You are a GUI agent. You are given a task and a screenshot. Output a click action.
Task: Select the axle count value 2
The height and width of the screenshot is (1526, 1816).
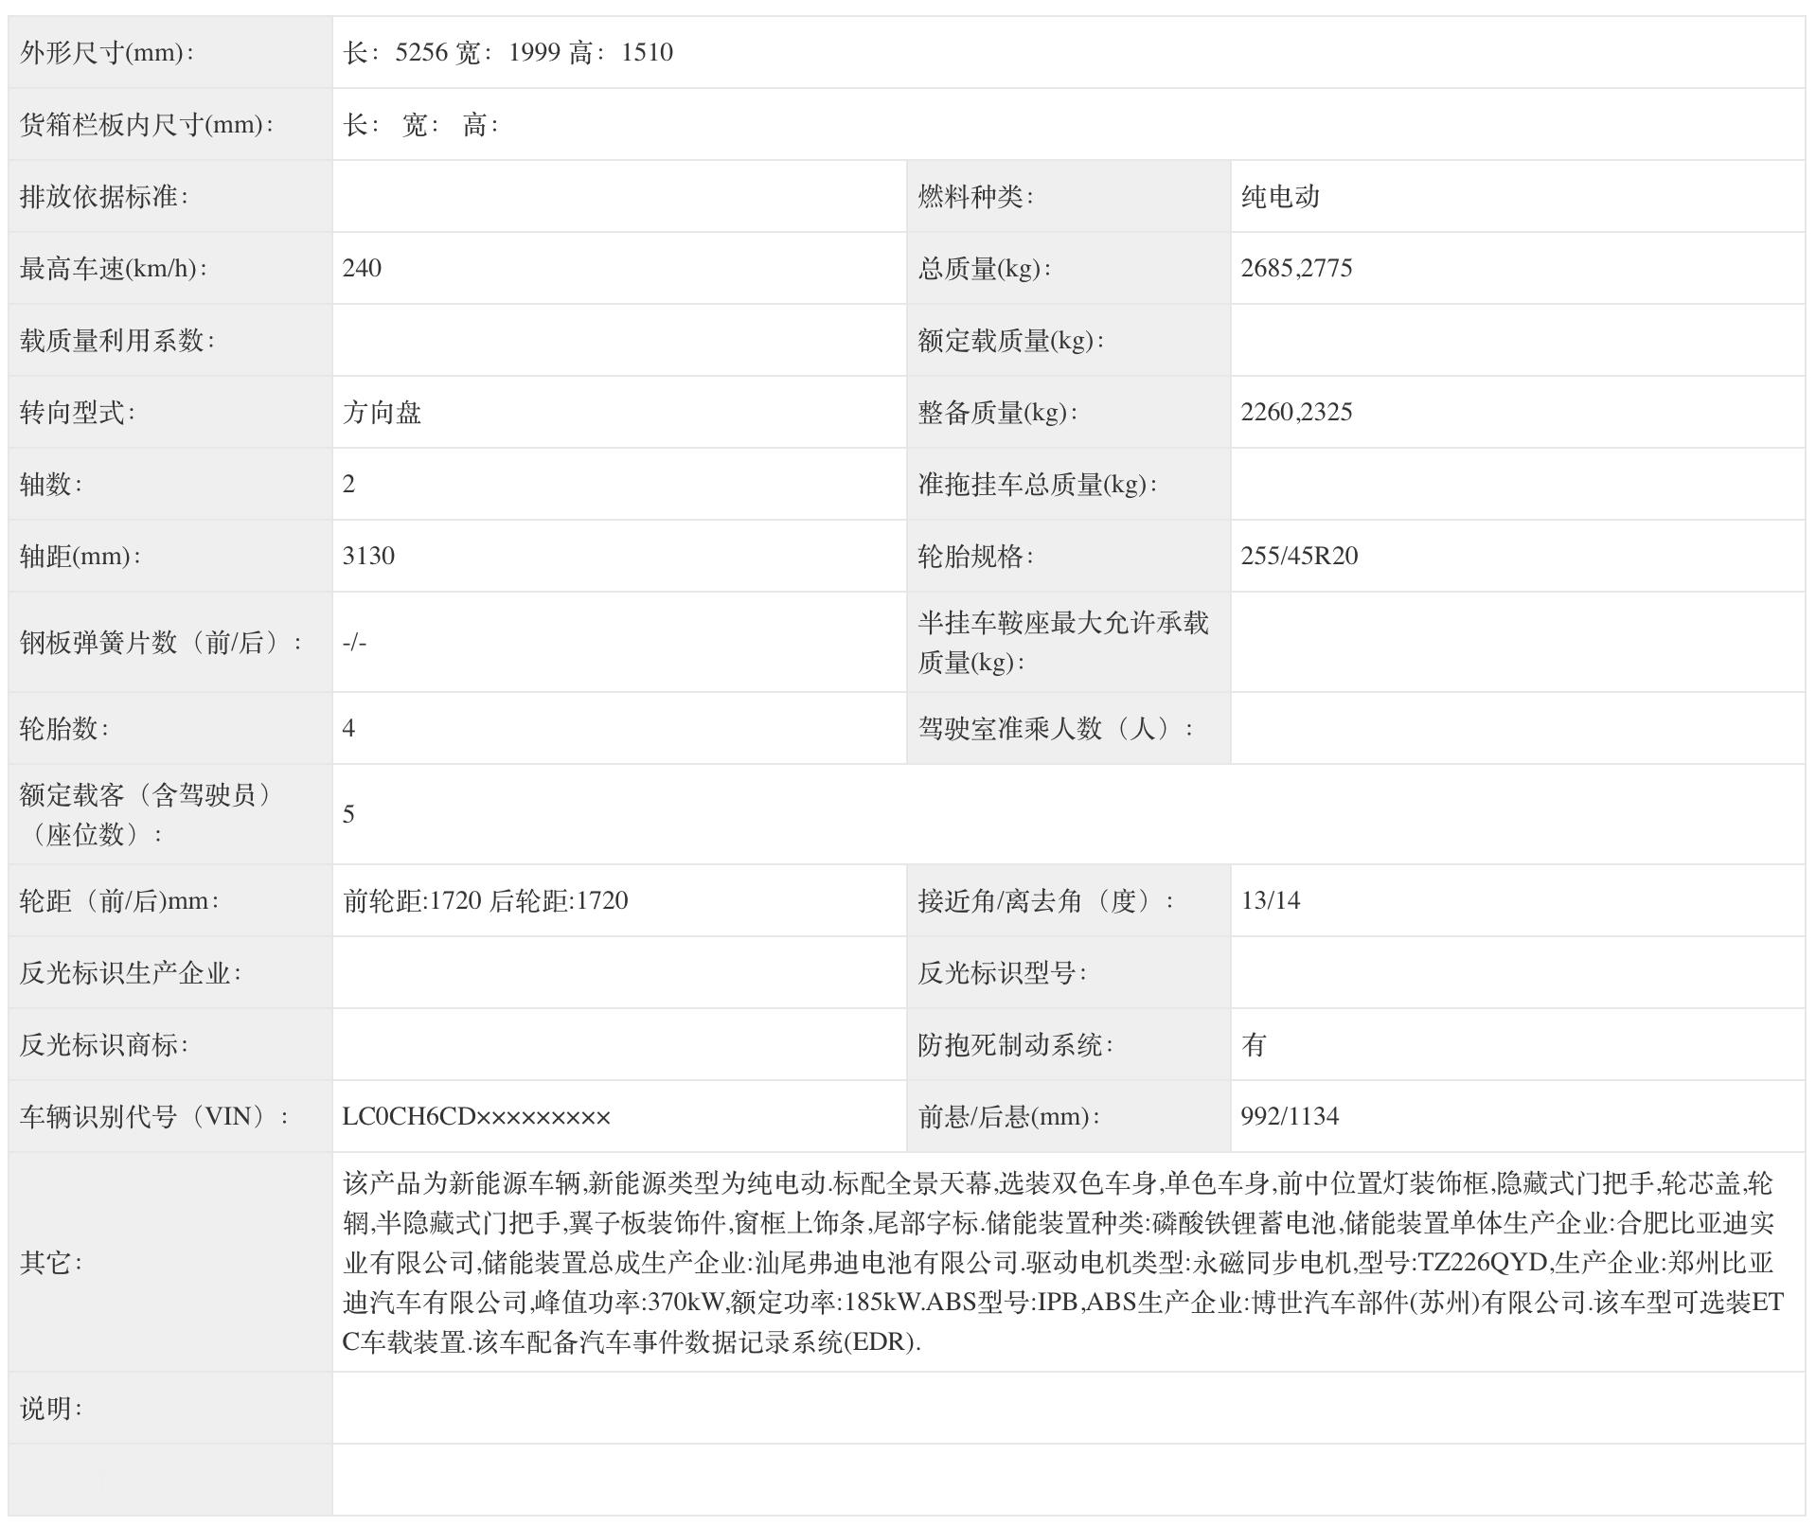coord(348,484)
